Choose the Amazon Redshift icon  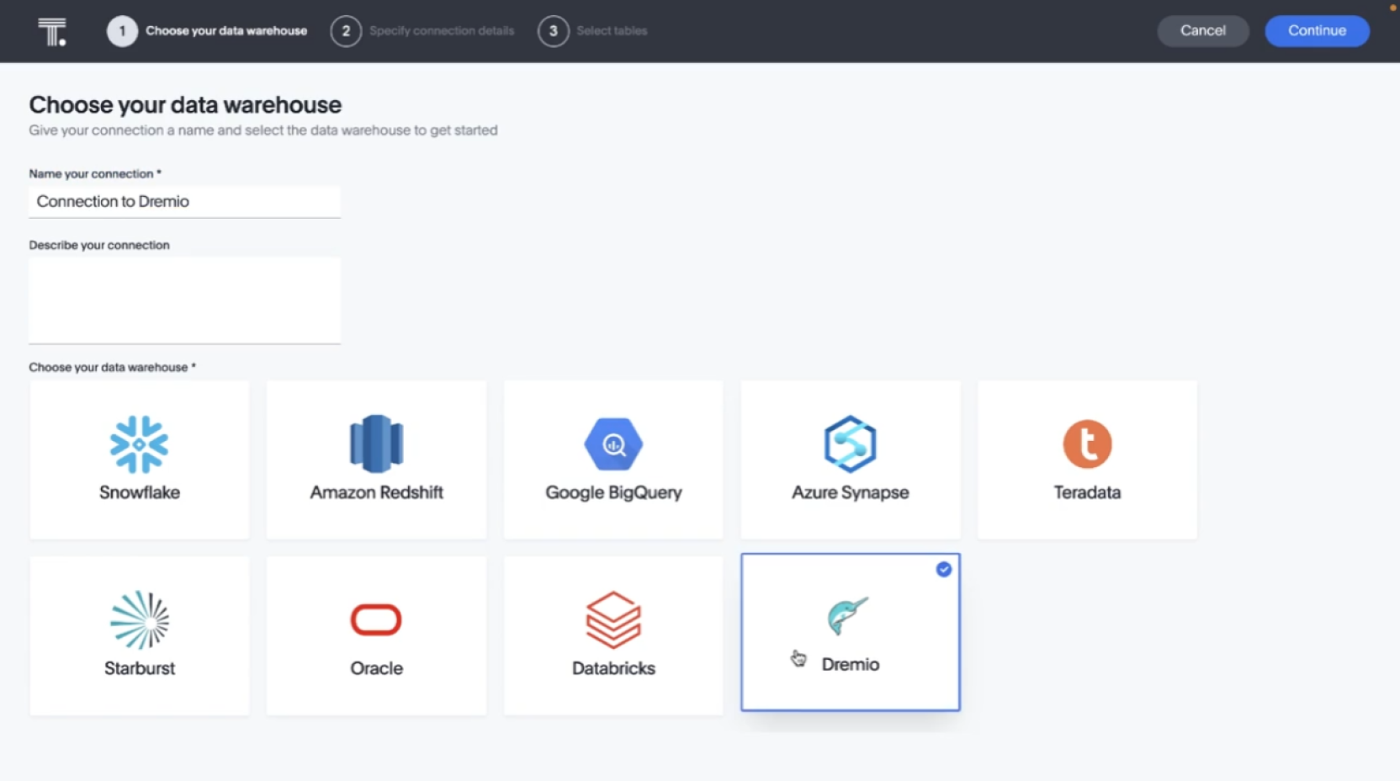point(376,444)
